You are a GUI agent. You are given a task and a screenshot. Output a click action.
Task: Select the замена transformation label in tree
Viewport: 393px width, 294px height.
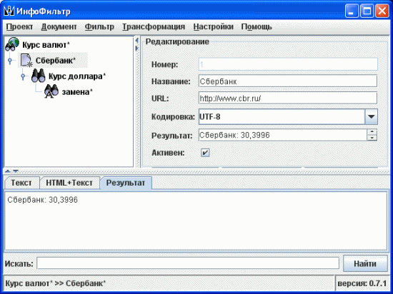tap(77, 92)
